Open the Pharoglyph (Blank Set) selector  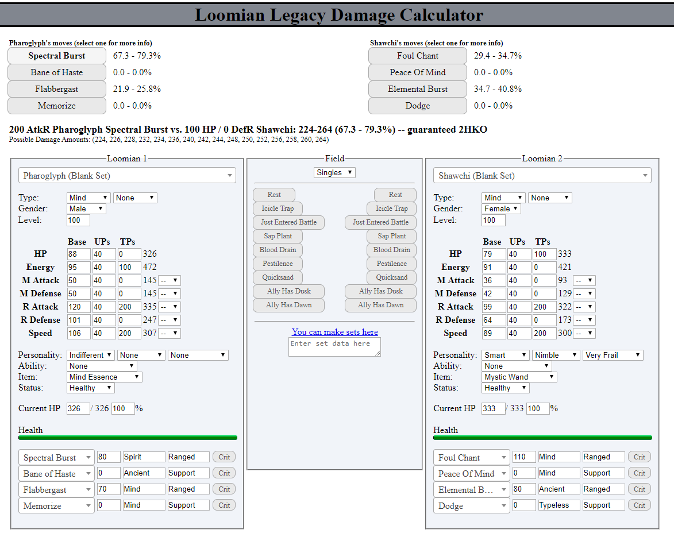(x=127, y=175)
